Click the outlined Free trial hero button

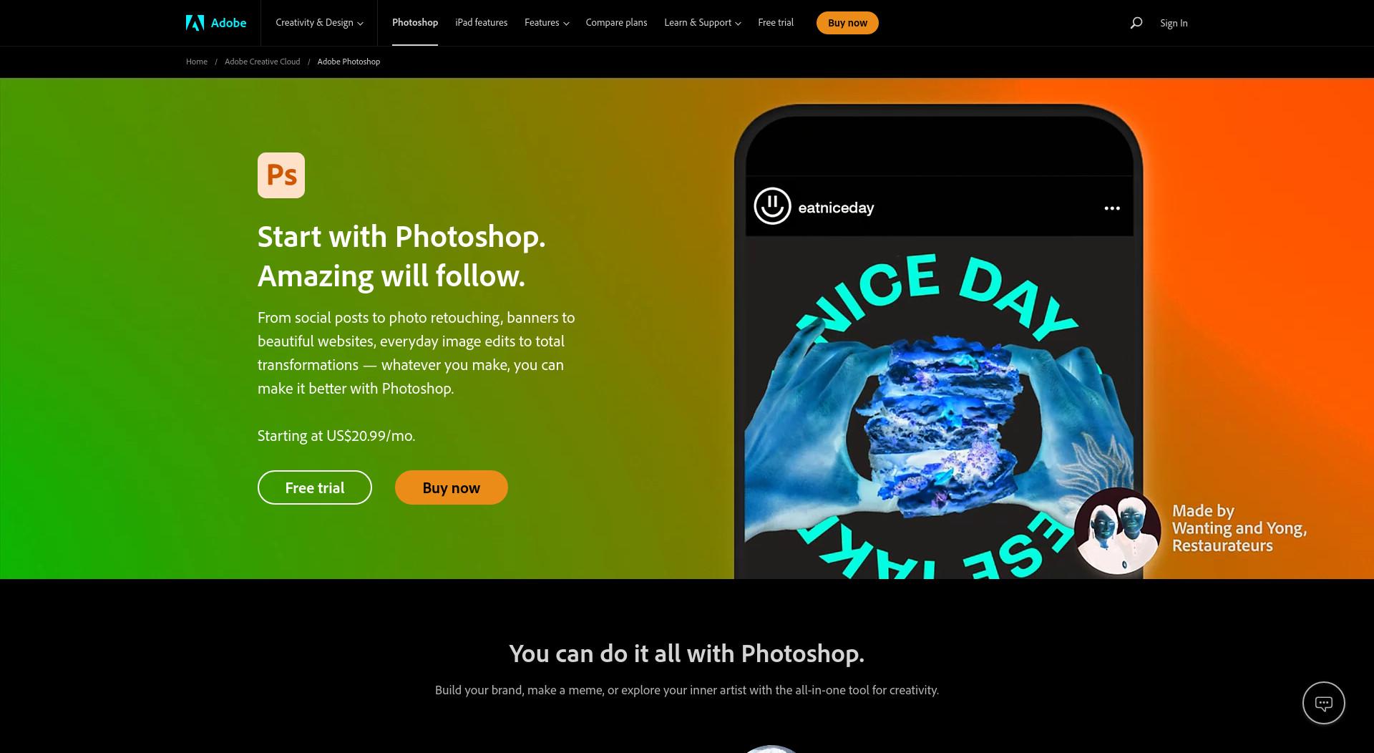(x=315, y=487)
